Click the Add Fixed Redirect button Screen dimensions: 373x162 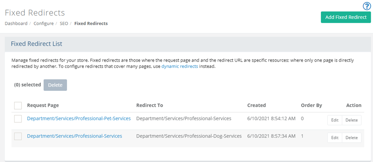click(346, 17)
